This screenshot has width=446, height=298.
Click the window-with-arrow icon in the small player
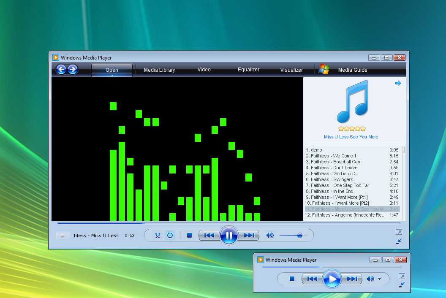click(x=402, y=276)
